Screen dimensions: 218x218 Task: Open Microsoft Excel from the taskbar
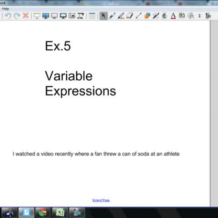(x=60, y=212)
